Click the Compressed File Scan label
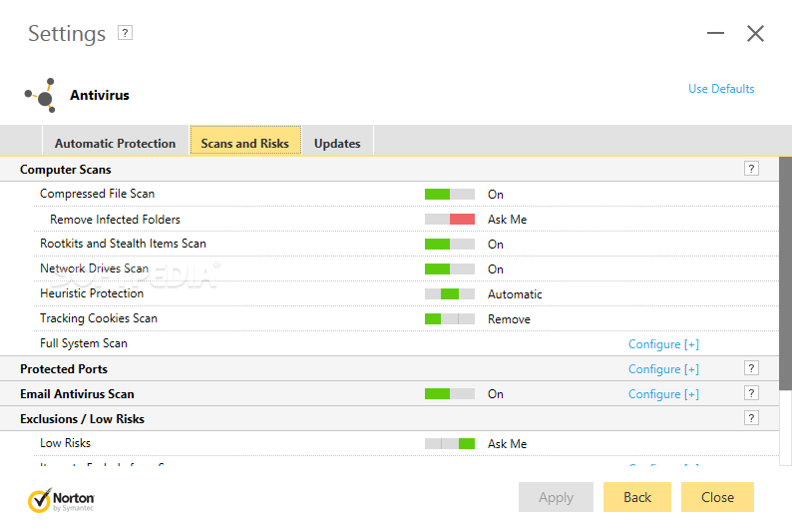This screenshot has width=792, height=529. coord(97,194)
